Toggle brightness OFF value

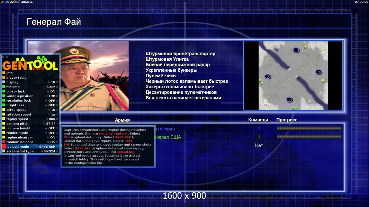coord(52,105)
